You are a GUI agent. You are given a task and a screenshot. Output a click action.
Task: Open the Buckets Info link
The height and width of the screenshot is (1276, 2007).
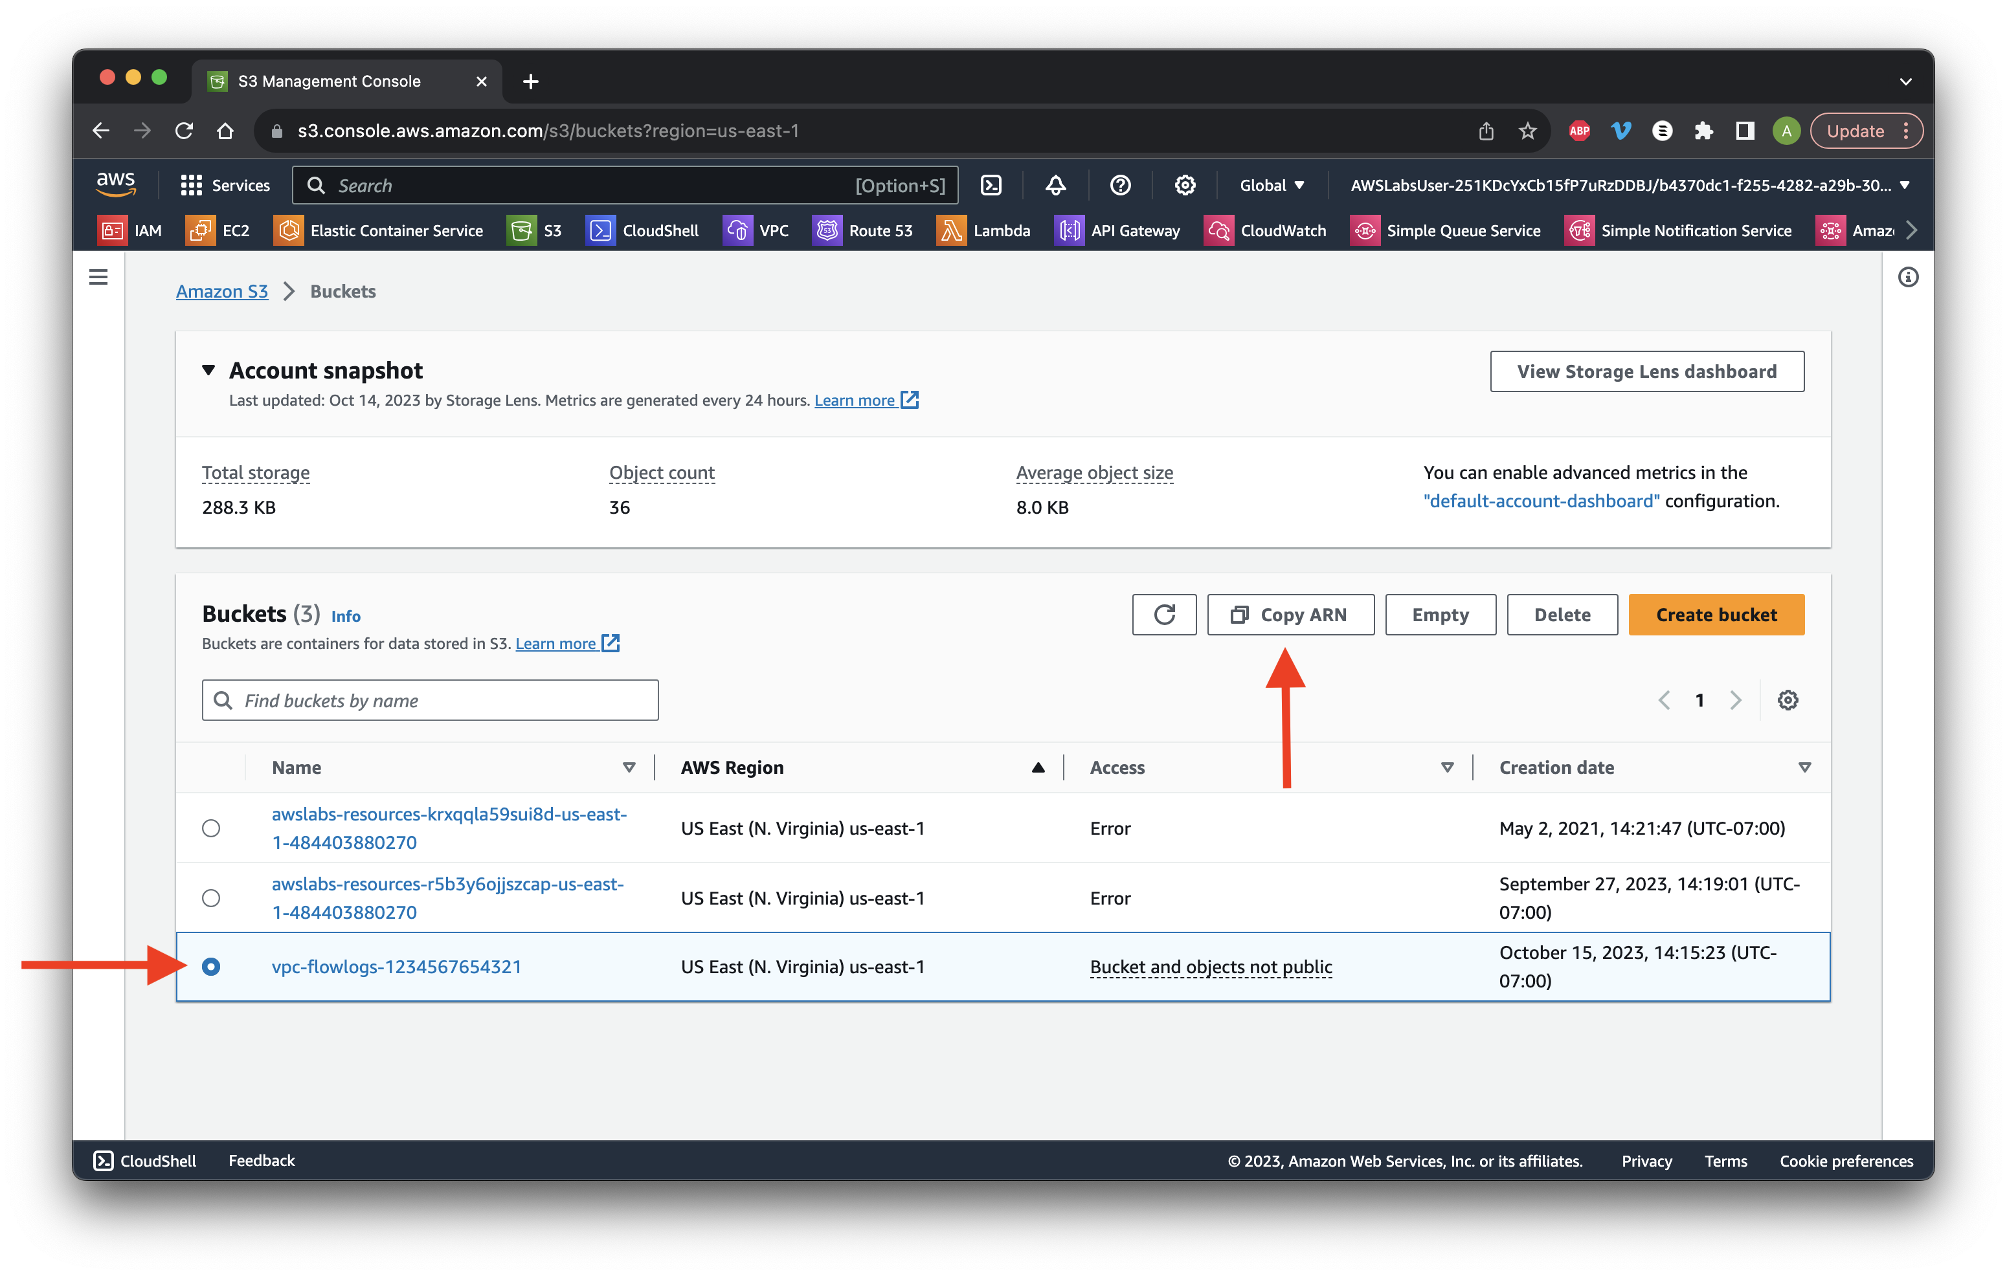coord(346,617)
